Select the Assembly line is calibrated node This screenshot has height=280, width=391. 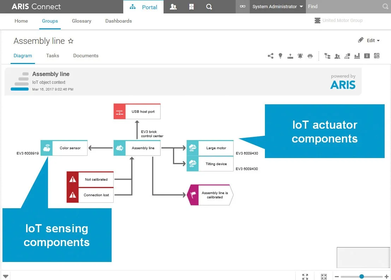tap(210, 195)
